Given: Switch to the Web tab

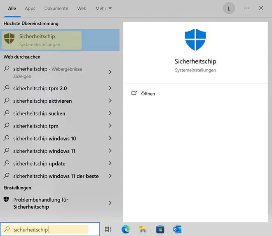Looking at the screenshot, I should click(82, 8).
